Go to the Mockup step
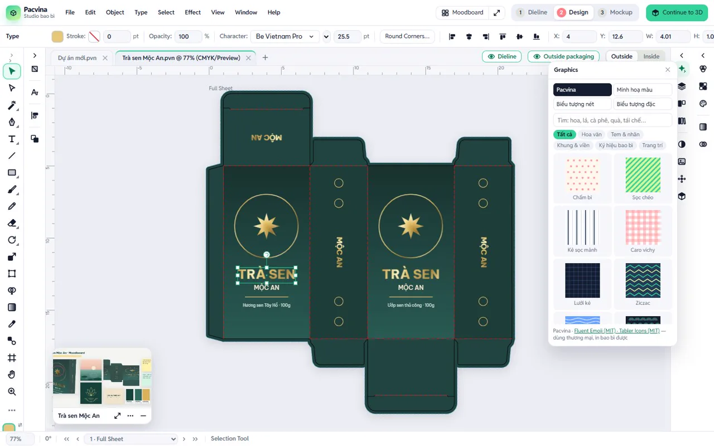This screenshot has height=446, width=714. [616, 12]
